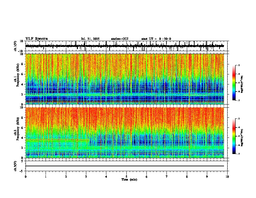
Task: Click the ch.2 colorbar log(PSD) label
Action: tap(242, 137)
